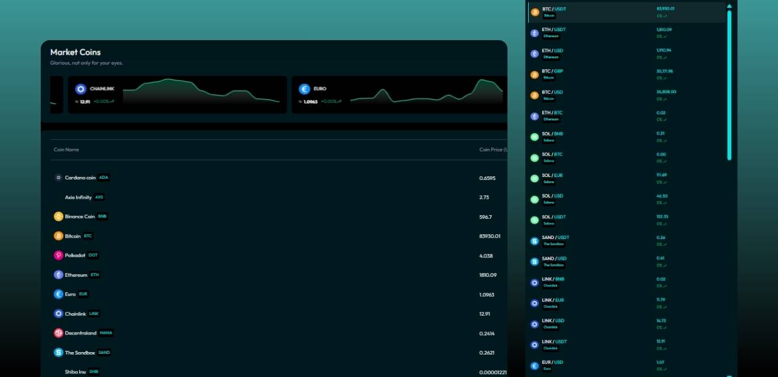Click the Chainlink logo in the chart card
This screenshot has height=377, width=778.
(80, 89)
